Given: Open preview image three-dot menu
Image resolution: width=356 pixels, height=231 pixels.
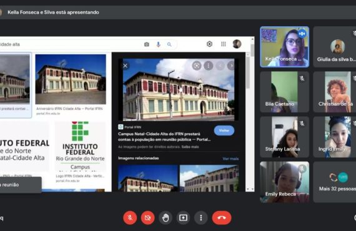Looking at the screenshot, I should [208, 66].
